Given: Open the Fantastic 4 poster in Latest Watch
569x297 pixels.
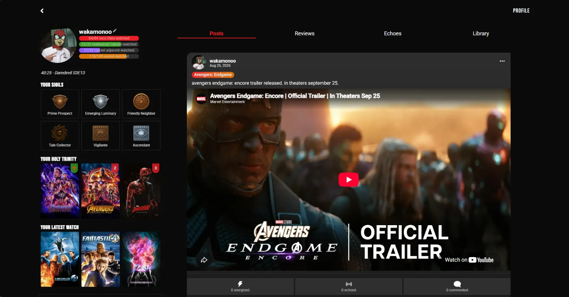Looking at the screenshot, I should point(101,259).
